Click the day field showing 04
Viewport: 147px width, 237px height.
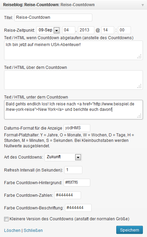click(69, 30)
